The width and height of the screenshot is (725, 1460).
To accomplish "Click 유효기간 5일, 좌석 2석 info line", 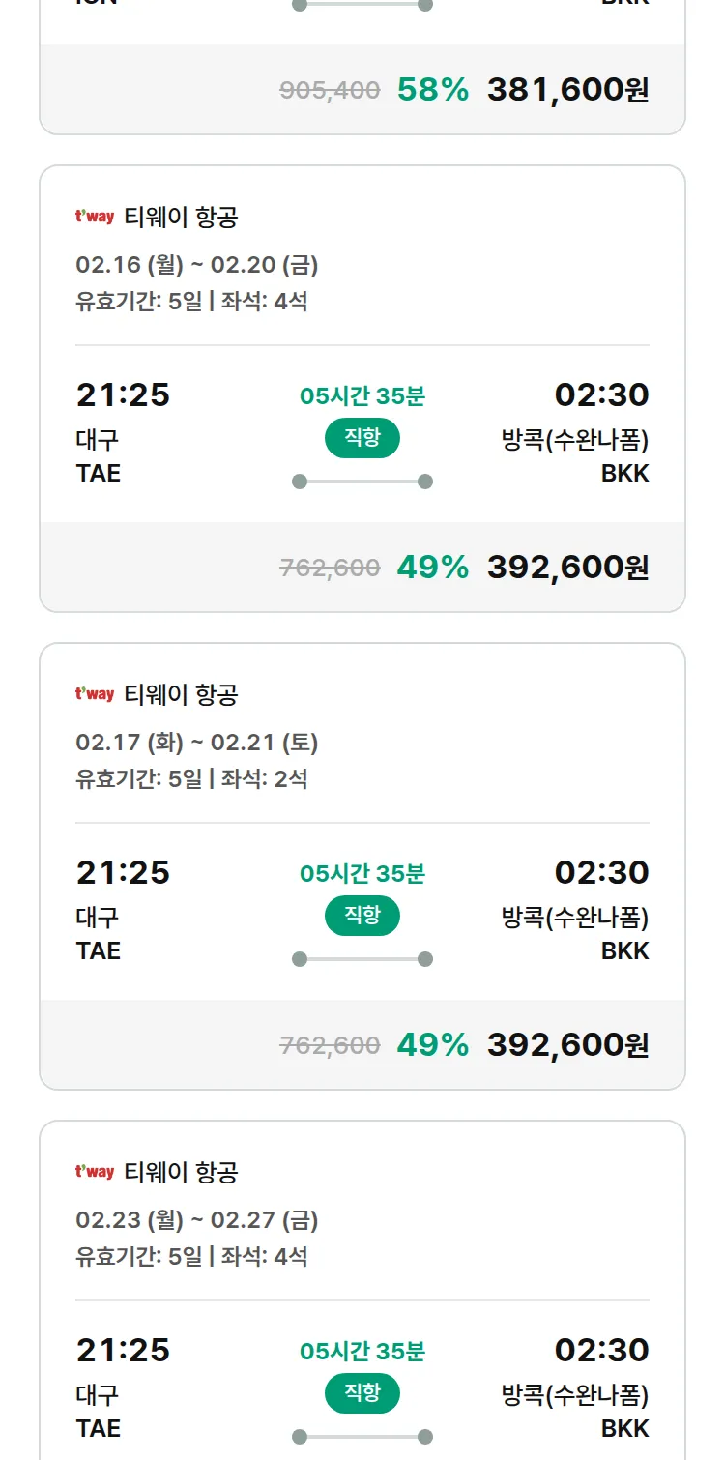I will [x=191, y=778].
